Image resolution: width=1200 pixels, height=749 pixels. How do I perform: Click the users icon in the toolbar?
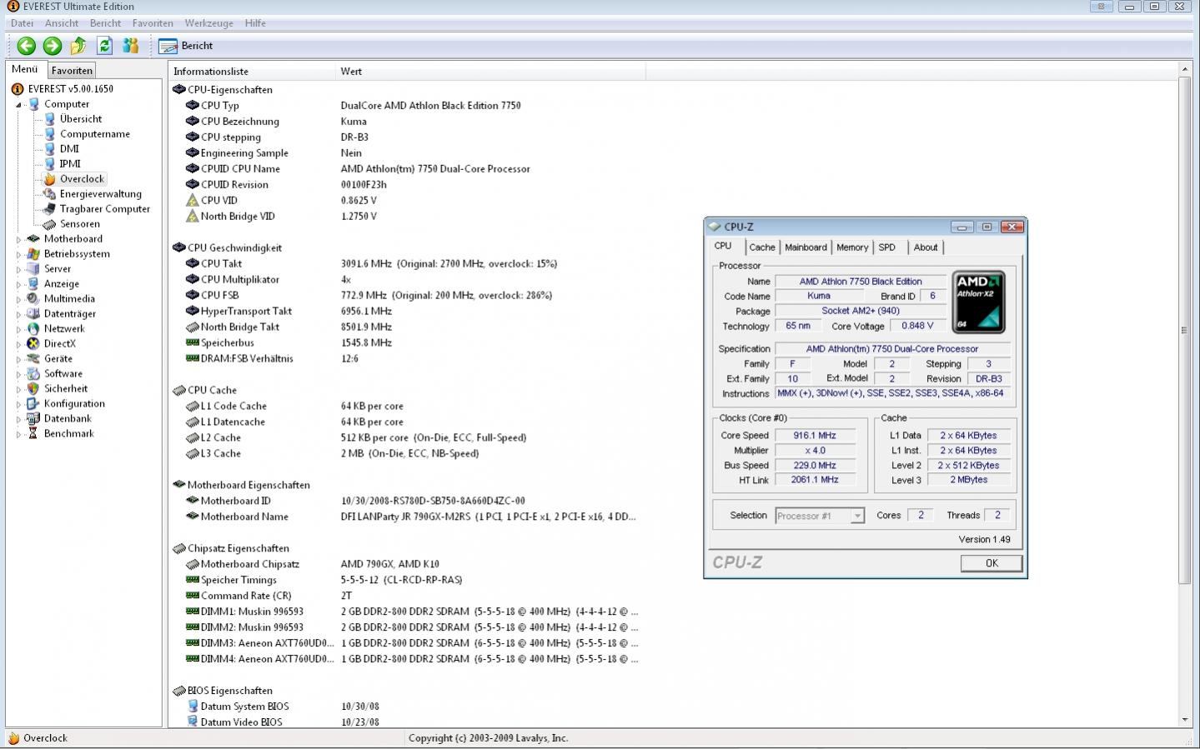pos(131,46)
